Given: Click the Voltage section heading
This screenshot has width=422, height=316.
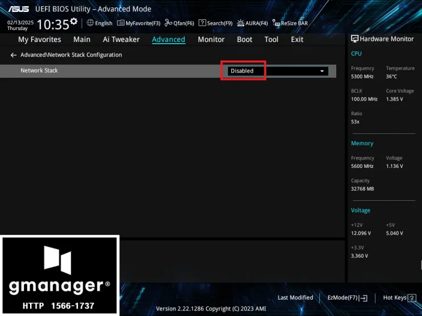Looking at the screenshot, I should 360,210.
